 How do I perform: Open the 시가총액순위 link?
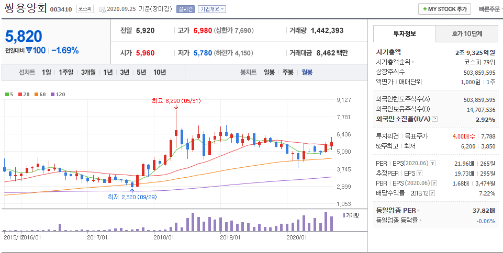click(x=393, y=62)
